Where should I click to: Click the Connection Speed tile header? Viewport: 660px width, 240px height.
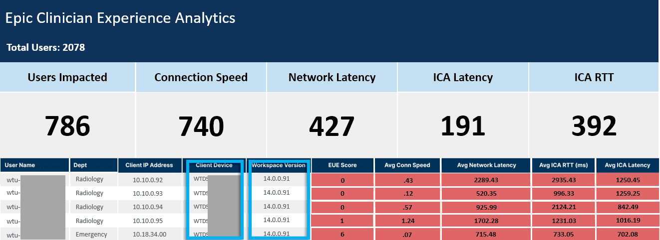point(201,77)
